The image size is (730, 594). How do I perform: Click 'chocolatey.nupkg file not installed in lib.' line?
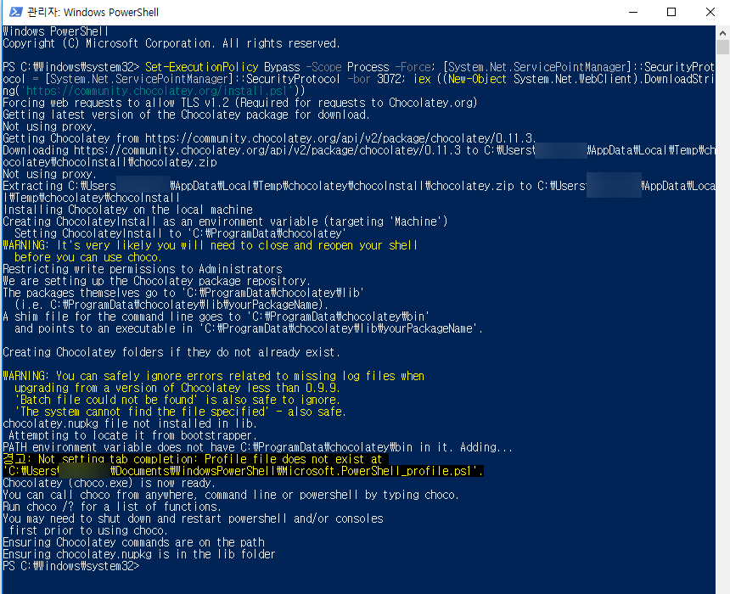point(130,423)
